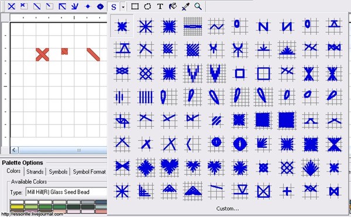
Task: Open the Mill Hill Glass Seed Bead type dropdown
Action: pos(67,192)
